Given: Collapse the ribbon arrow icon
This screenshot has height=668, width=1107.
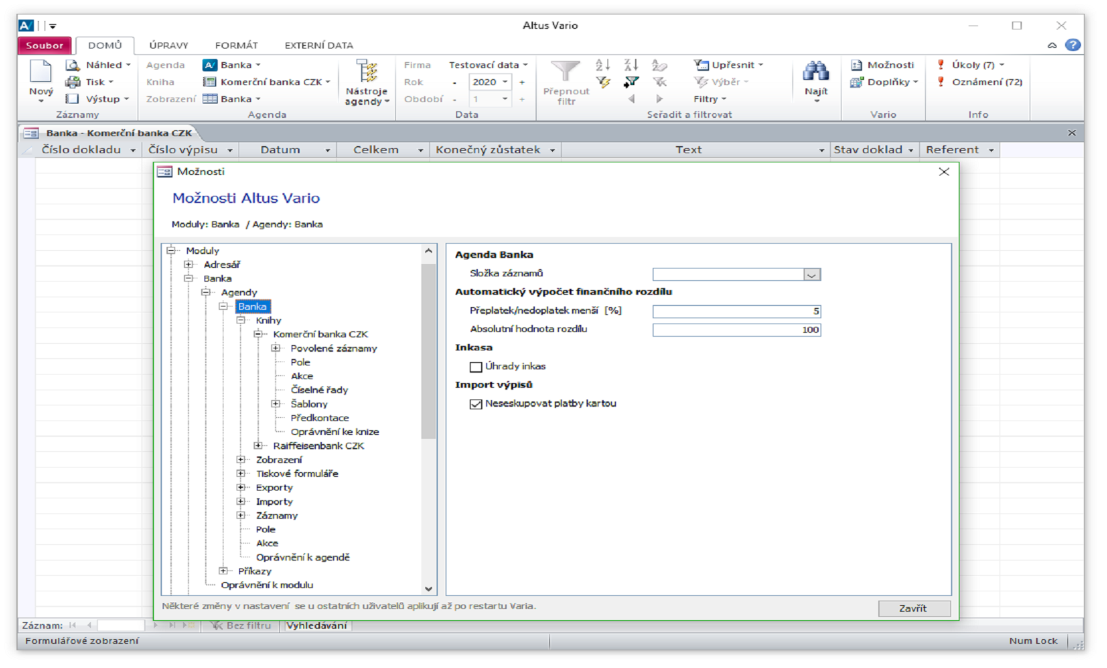Looking at the screenshot, I should 1052,45.
